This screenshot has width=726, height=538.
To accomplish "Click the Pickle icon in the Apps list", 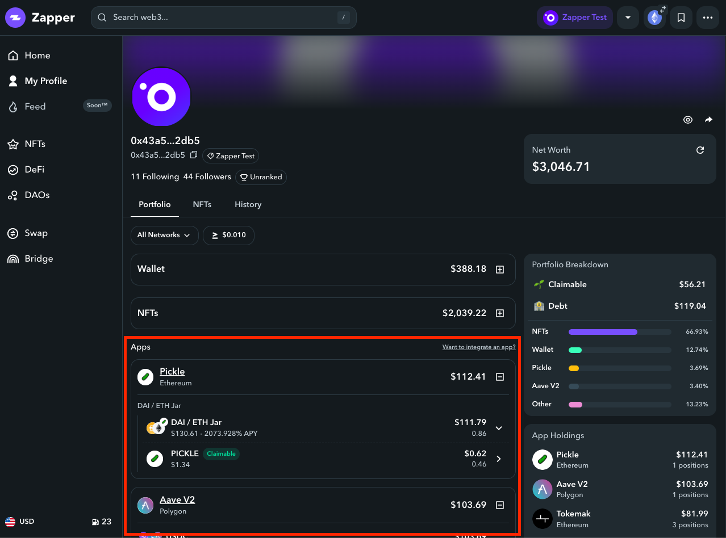I will pyautogui.click(x=145, y=377).
